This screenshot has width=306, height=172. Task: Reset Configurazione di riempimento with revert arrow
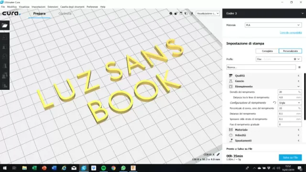[x=274, y=103]
